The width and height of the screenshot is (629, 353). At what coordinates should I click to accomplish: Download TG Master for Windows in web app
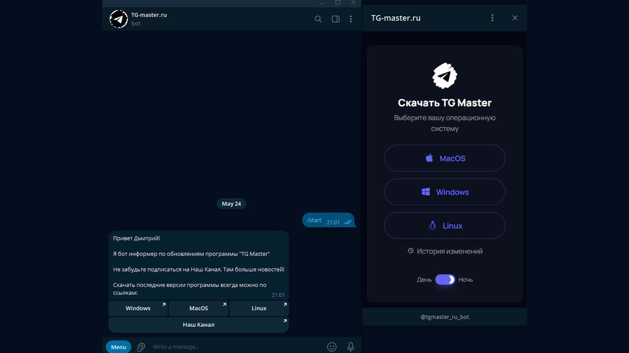[x=445, y=192]
